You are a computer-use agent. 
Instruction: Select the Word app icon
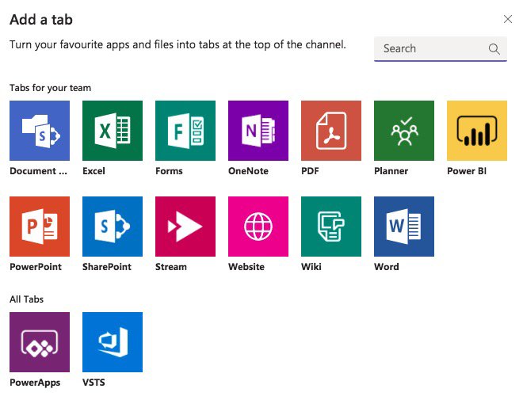click(404, 227)
